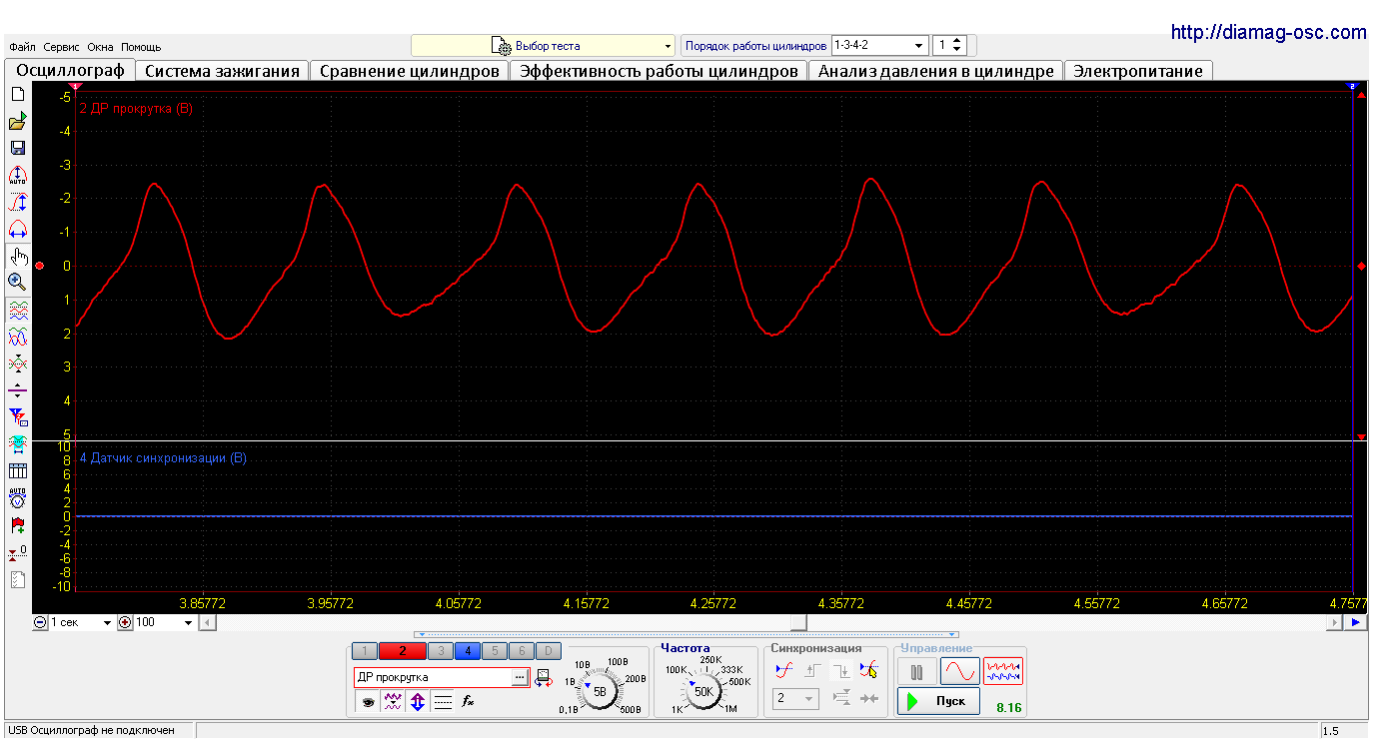Screen dimensions: 1381x743
Task: Toggle channel 5 button
Action: click(494, 651)
